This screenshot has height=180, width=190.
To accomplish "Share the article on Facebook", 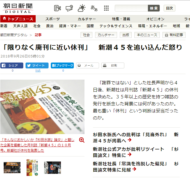I will [x=12, y=66].
